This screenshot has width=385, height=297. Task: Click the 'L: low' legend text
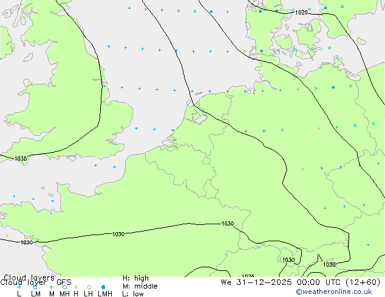tap(133, 294)
